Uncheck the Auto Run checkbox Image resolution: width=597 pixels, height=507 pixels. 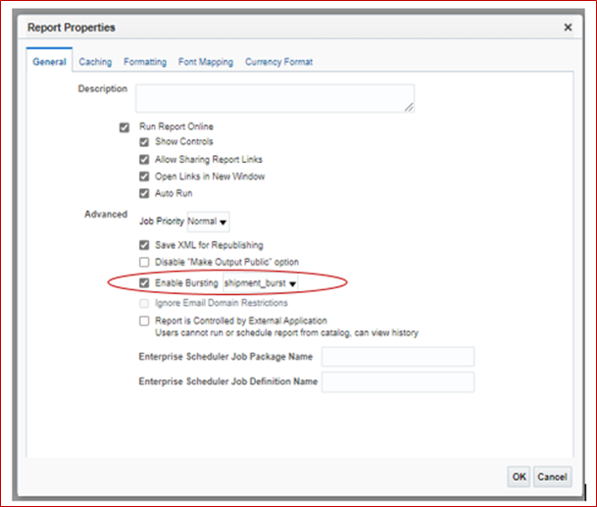click(x=144, y=193)
